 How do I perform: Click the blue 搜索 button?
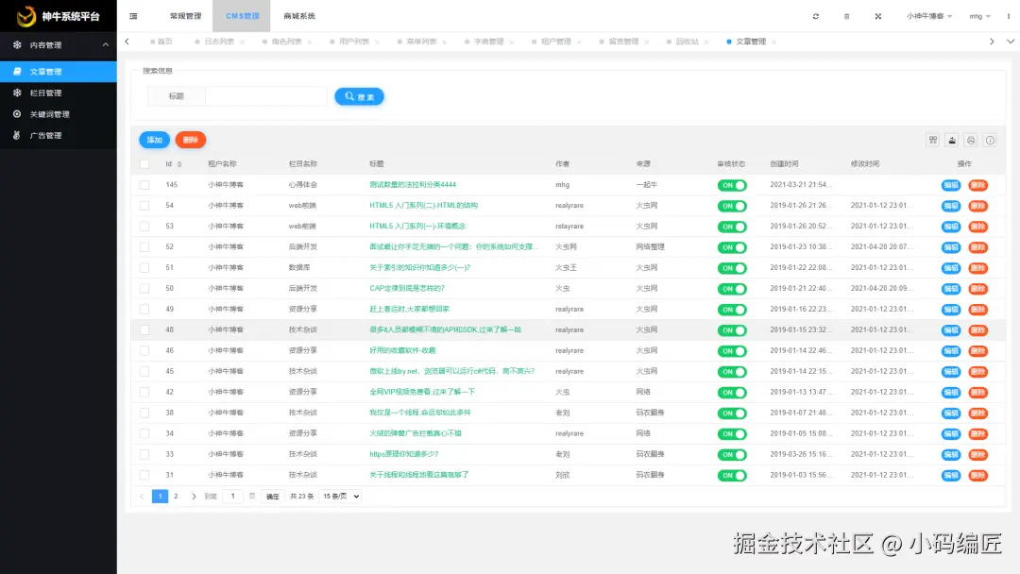pyautogui.click(x=359, y=96)
